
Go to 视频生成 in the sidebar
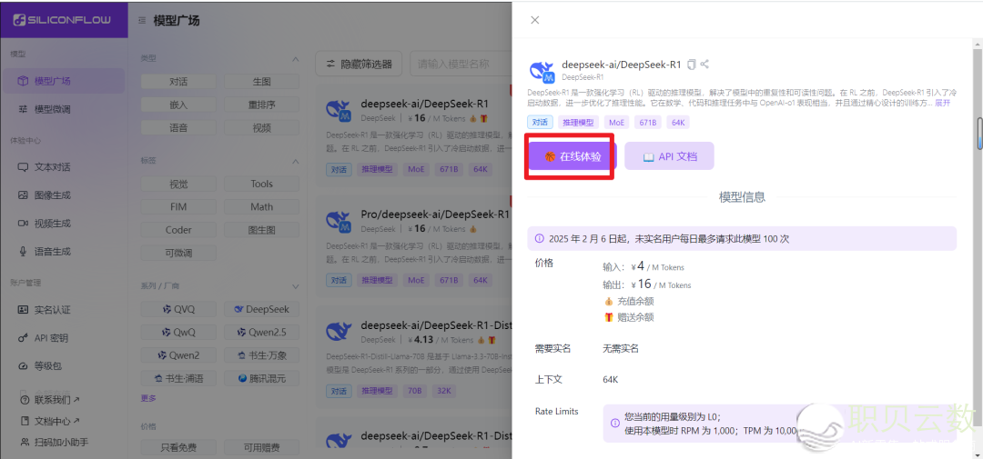[64, 224]
